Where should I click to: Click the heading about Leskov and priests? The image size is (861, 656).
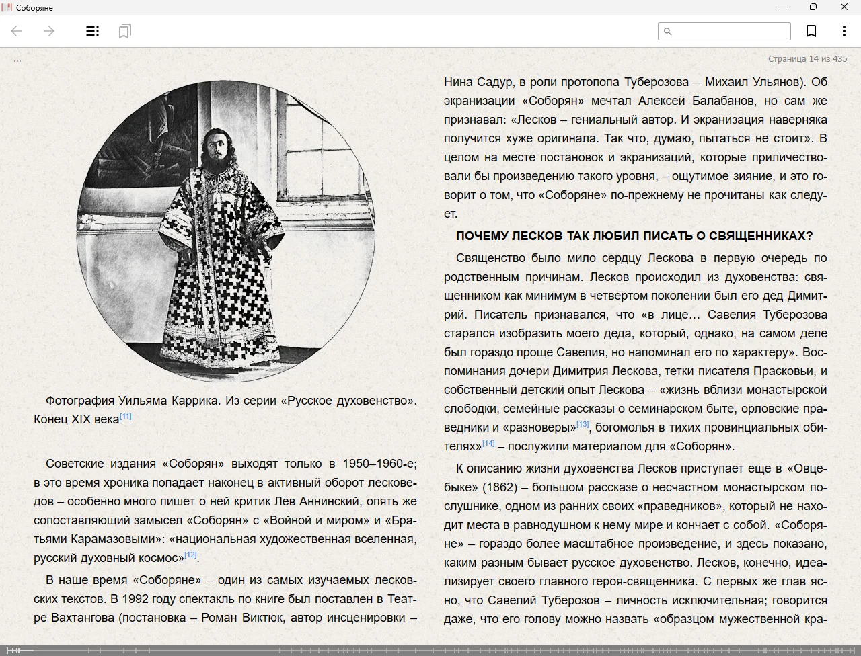click(634, 236)
